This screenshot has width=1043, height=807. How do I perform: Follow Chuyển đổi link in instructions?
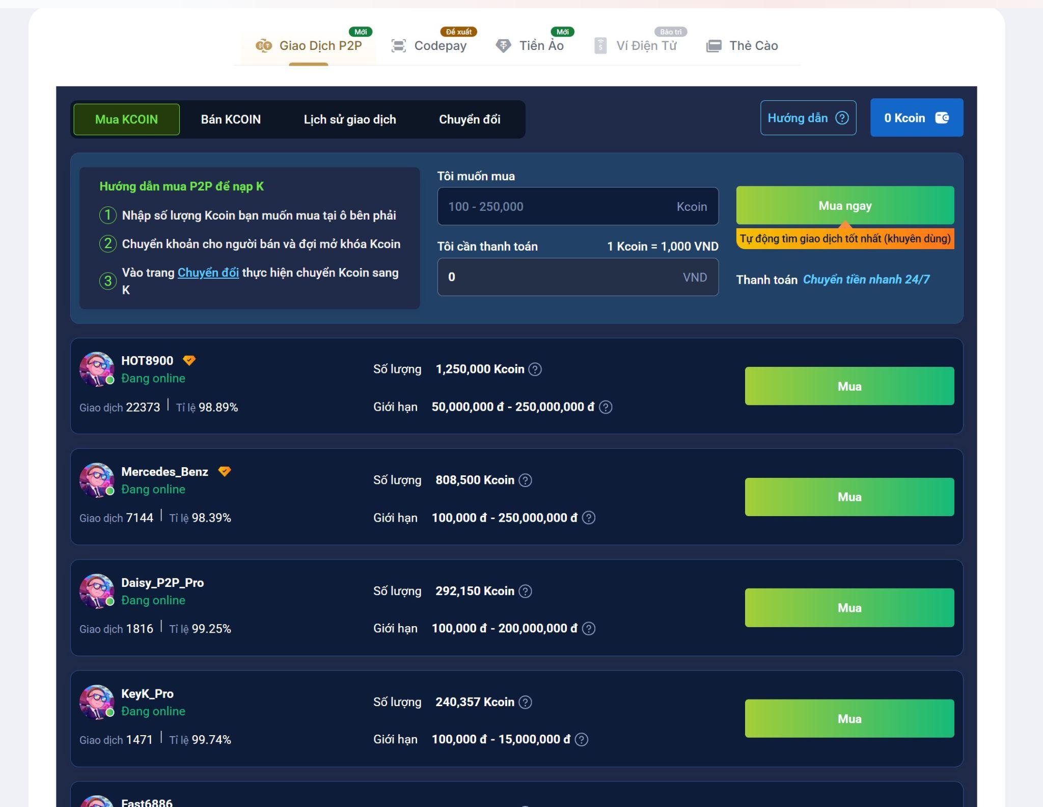208,273
